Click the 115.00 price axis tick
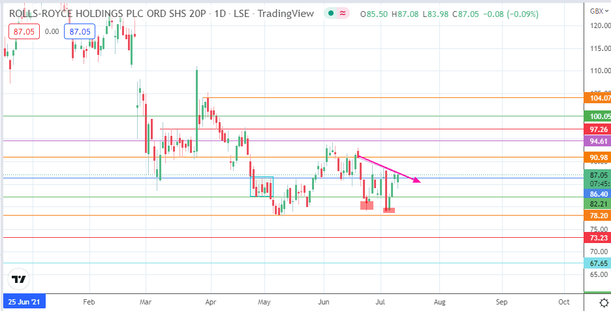Viewport: 611px width, 311px height. 600,48
